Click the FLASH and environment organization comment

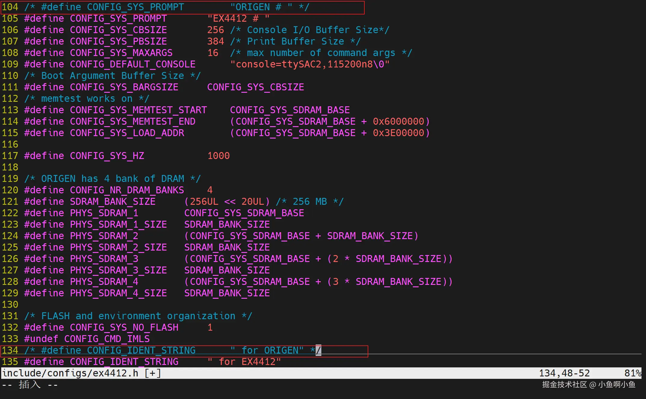pos(138,316)
